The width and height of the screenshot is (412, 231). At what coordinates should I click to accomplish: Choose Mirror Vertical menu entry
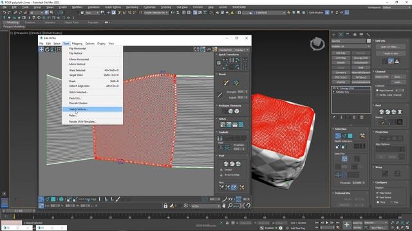(x=92, y=64)
